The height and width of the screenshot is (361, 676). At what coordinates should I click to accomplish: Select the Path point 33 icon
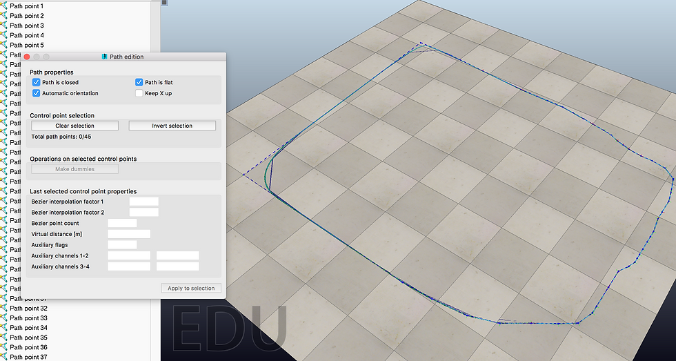coord(3,318)
